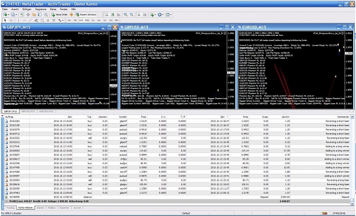Image resolution: width=356 pixels, height=216 pixels.
Task: Sort history by Symbol column
Action: 123,117
